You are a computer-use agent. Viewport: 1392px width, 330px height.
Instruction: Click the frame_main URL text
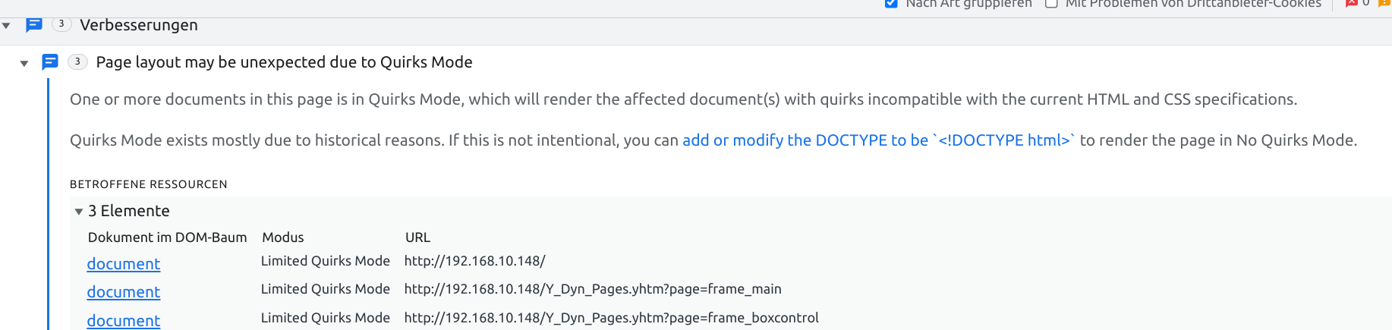pos(593,289)
